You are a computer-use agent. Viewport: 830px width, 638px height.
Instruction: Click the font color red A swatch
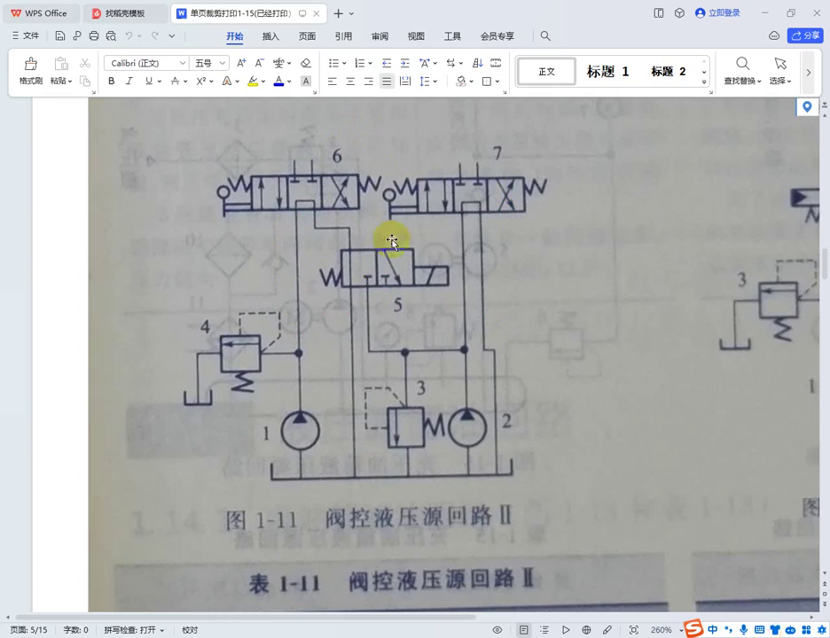[279, 81]
